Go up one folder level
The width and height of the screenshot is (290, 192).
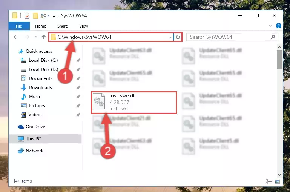[x=44, y=37]
